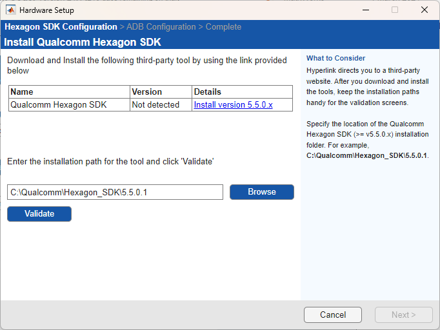Click the Details column header
Viewport: 440px width, 330px height.
[x=207, y=92]
